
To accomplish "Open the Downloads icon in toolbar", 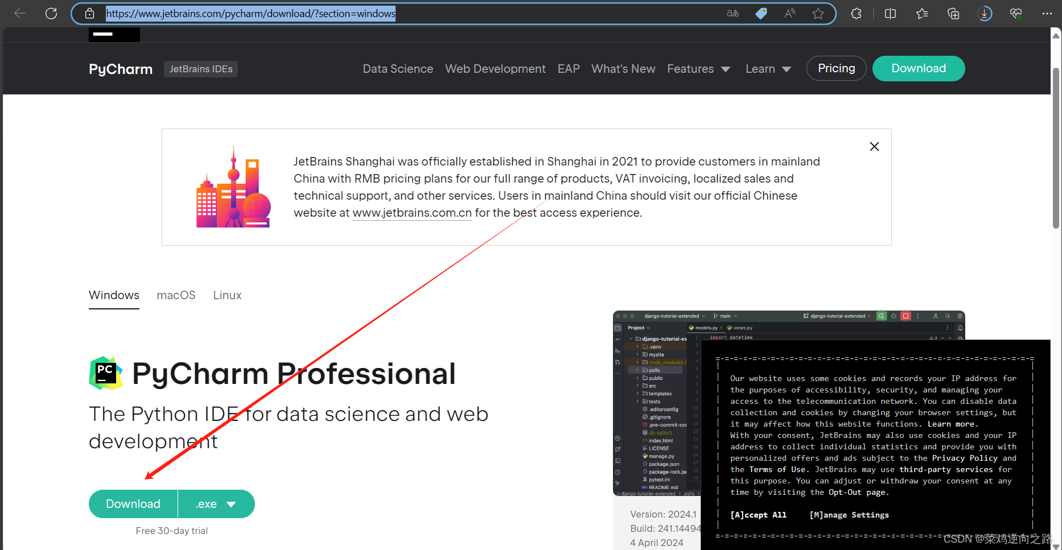I will coord(985,14).
